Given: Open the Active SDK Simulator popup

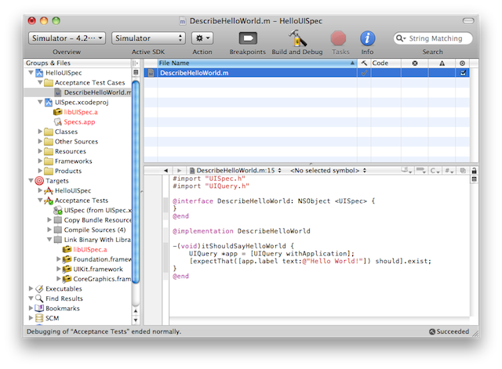Looking at the screenshot, I should (148, 38).
